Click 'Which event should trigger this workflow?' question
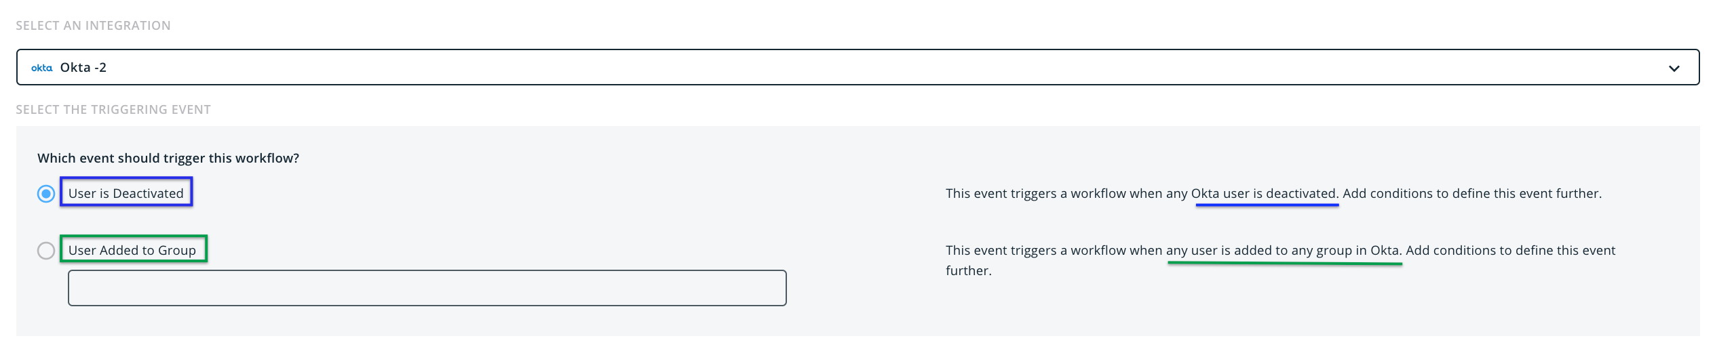This screenshot has width=1715, height=351. (x=168, y=158)
